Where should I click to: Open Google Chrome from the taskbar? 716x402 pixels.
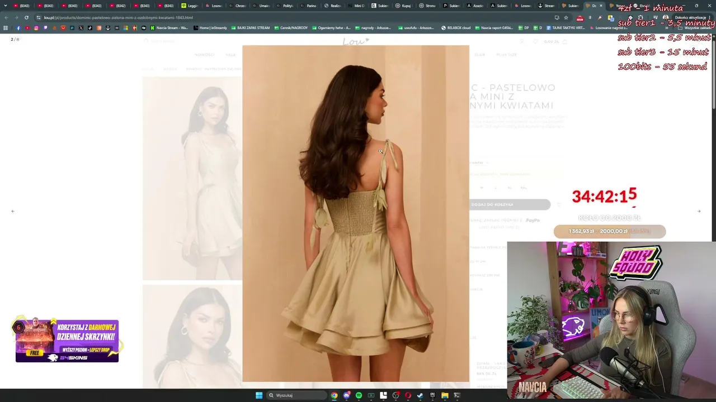tap(334, 395)
